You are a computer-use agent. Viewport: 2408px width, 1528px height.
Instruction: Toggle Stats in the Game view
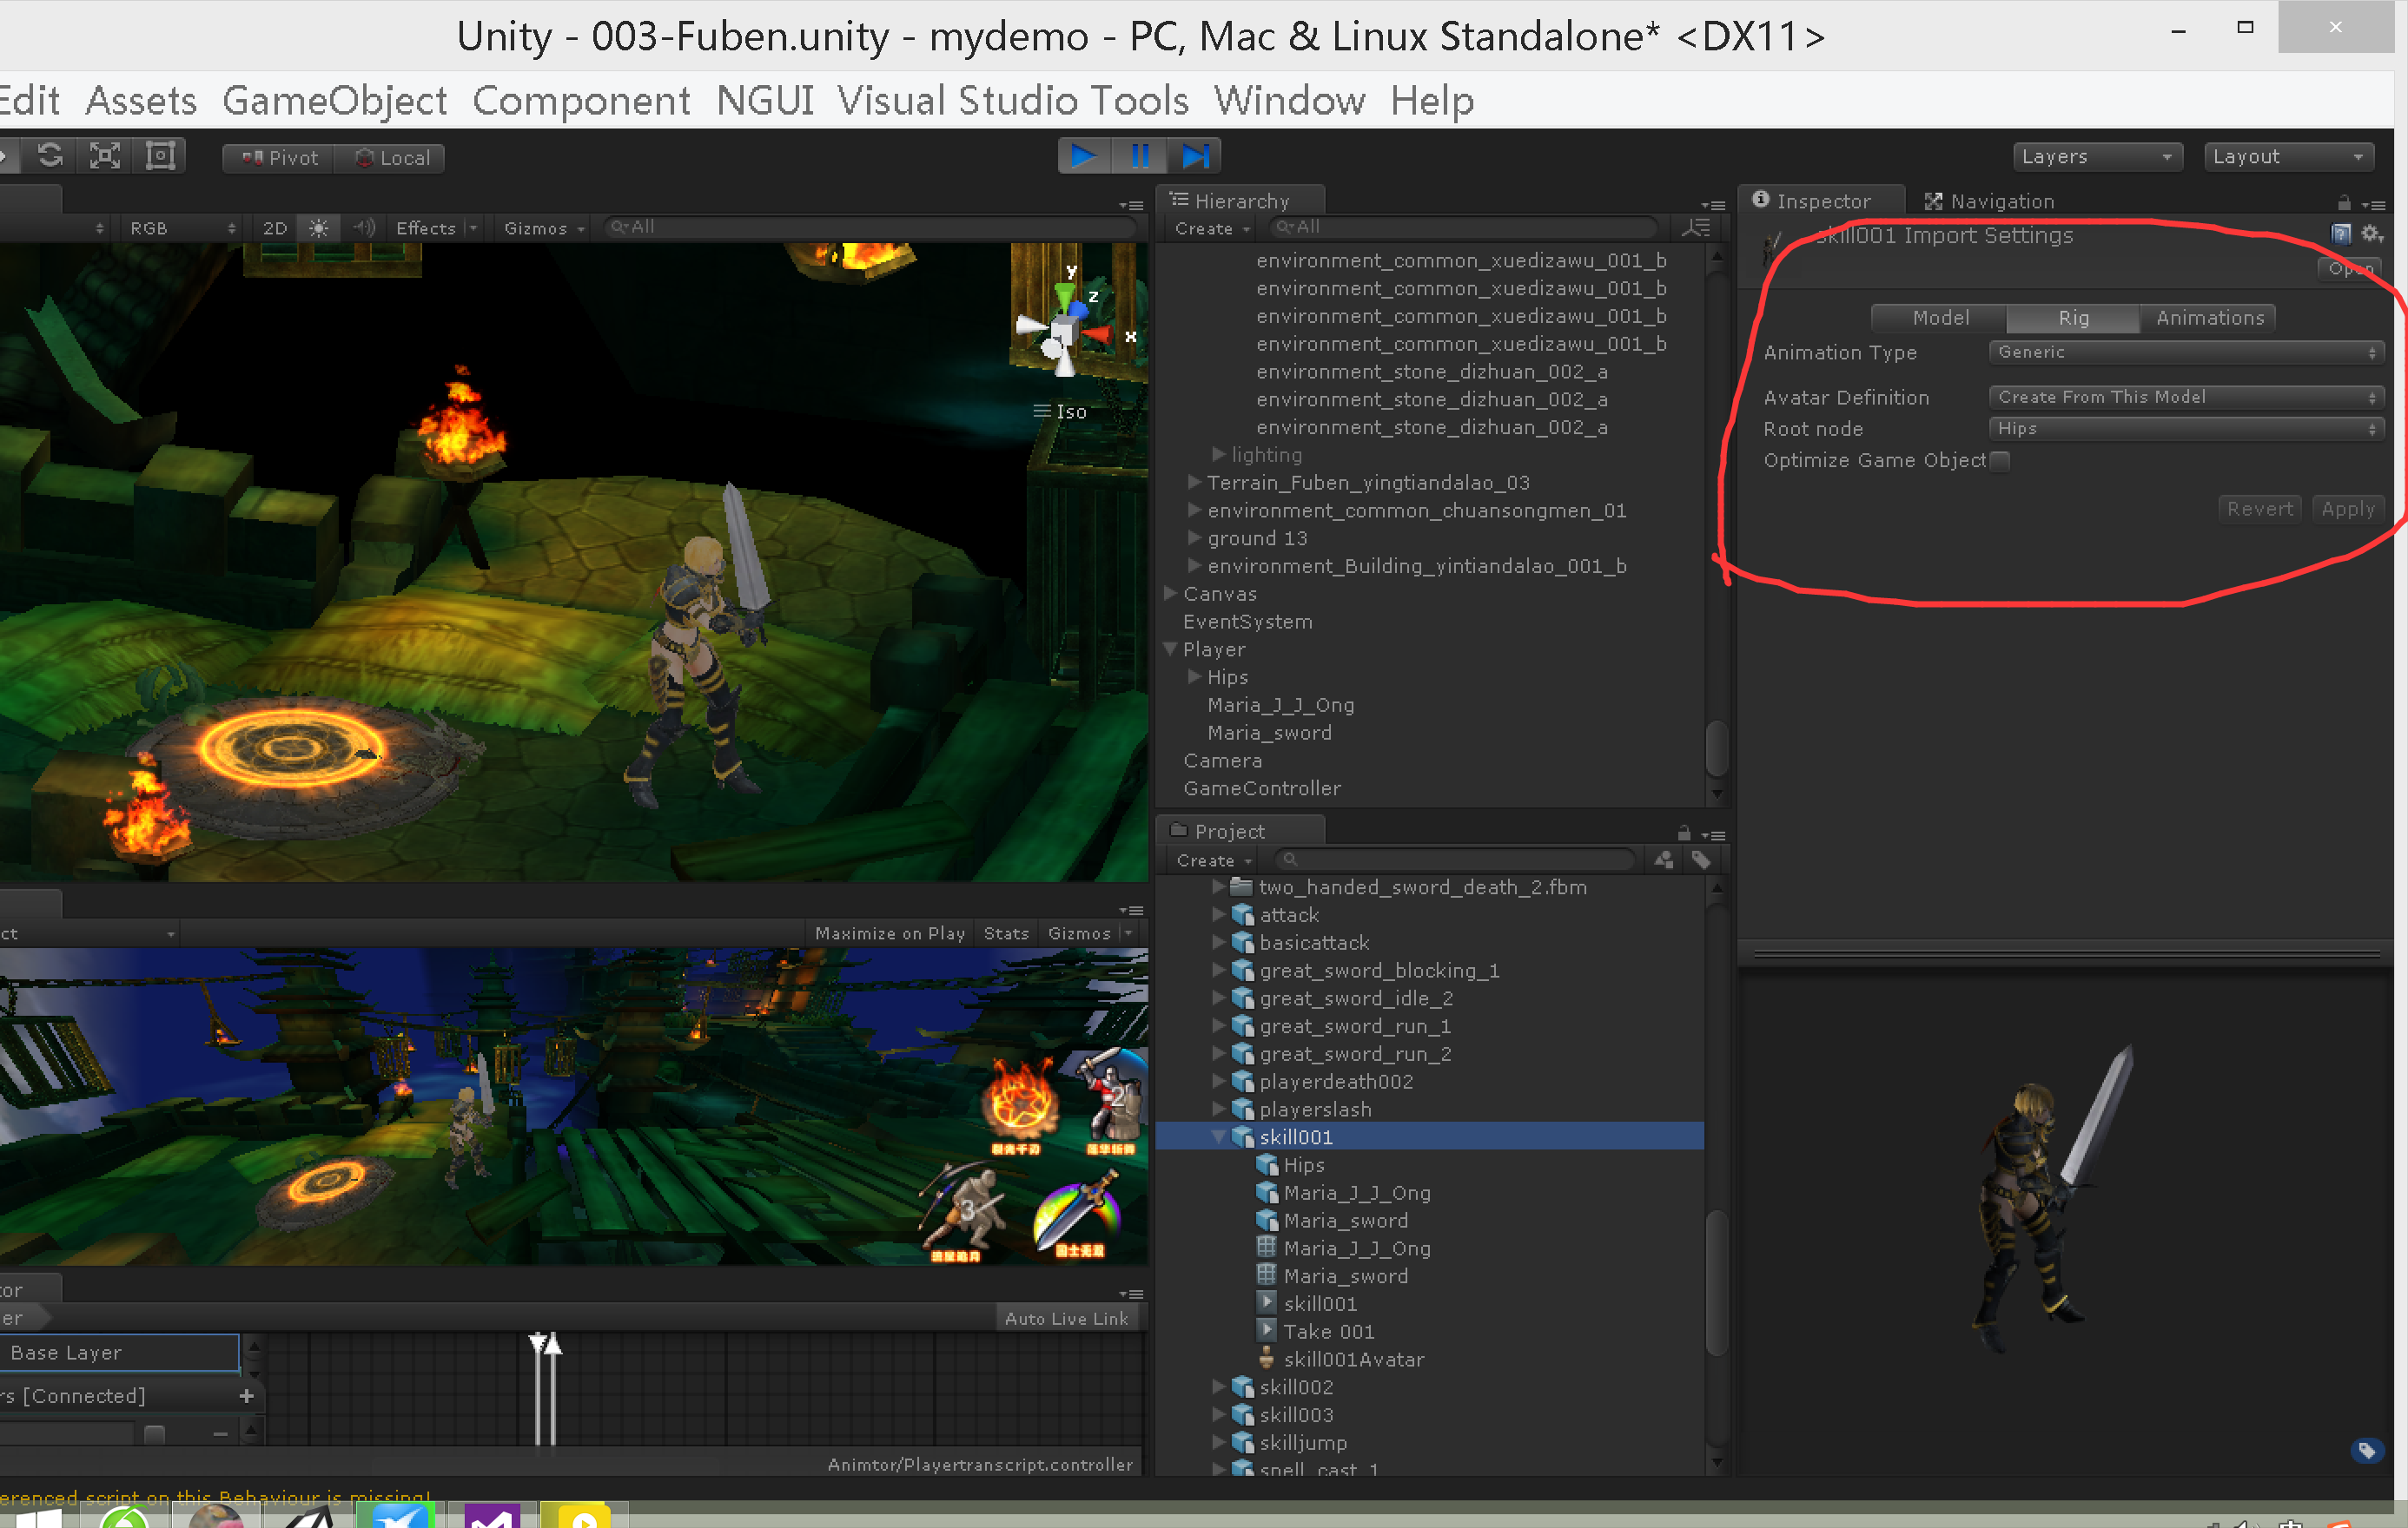click(x=1006, y=933)
